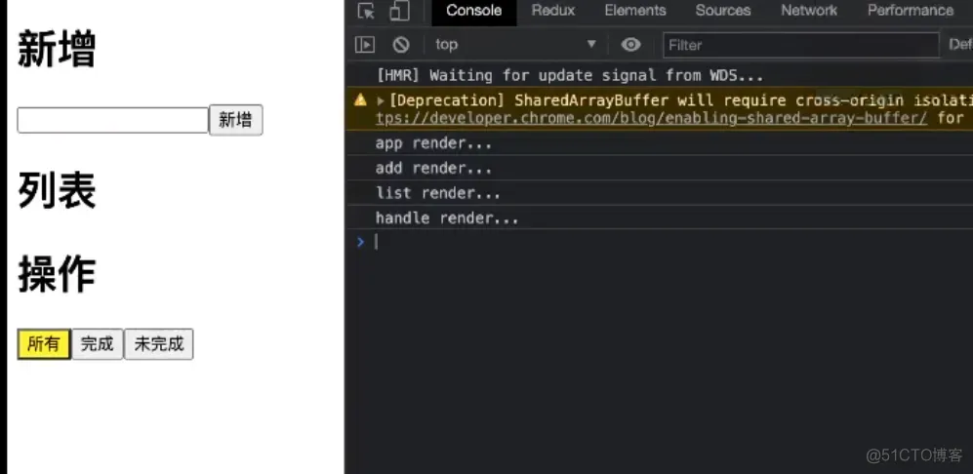The height and width of the screenshot is (474, 973).
Task: Open live expression eye icon
Action: click(x=630, y=45)
